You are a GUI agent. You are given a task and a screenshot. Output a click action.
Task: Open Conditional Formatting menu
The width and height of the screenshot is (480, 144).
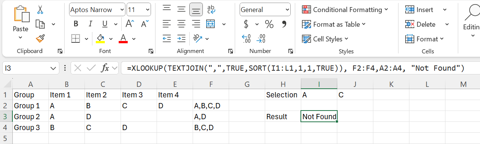(345, 10)
